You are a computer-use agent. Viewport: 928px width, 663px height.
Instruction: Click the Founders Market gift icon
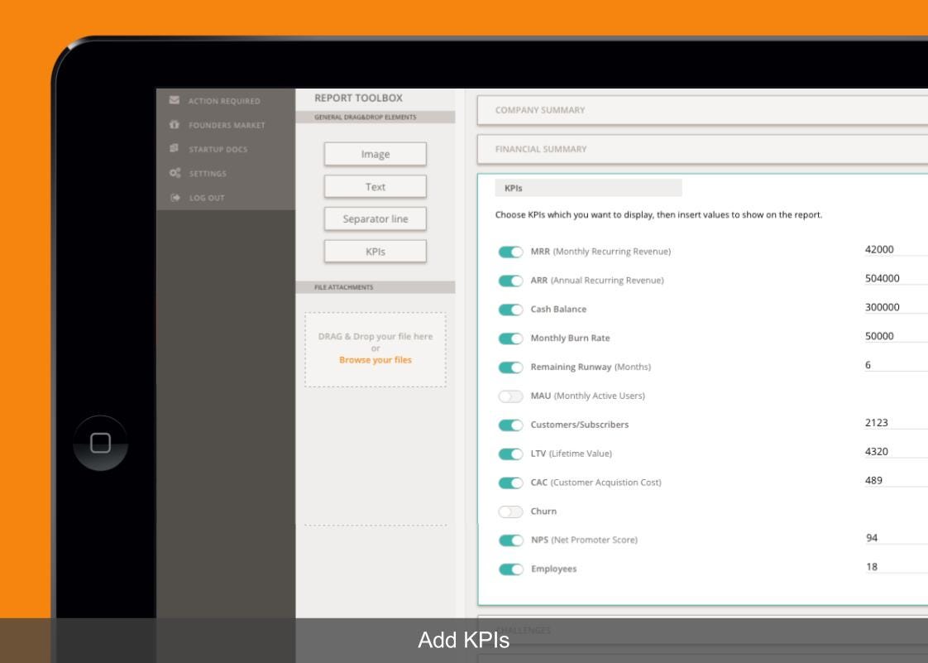tap(174, 124)
